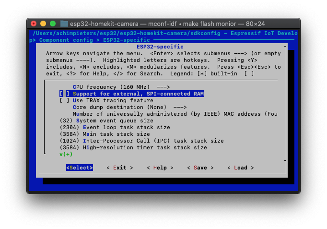Click the terminal window title text
Viewport: 327px width, 229px height.
(167, 24)
